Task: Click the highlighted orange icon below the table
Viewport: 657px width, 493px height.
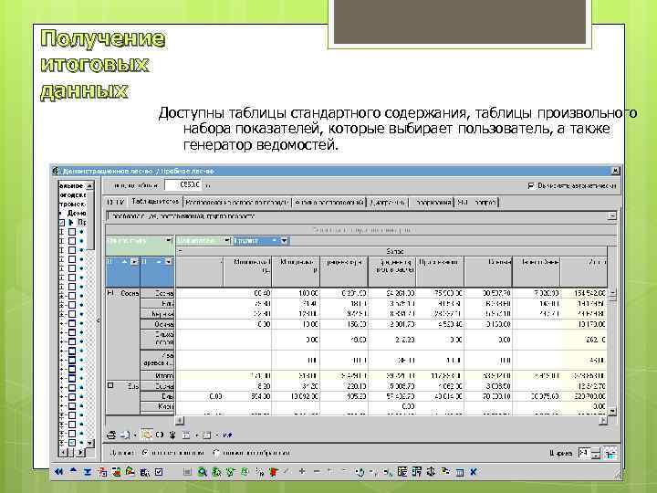Action: pyautogui.click(x=146, y=435)
